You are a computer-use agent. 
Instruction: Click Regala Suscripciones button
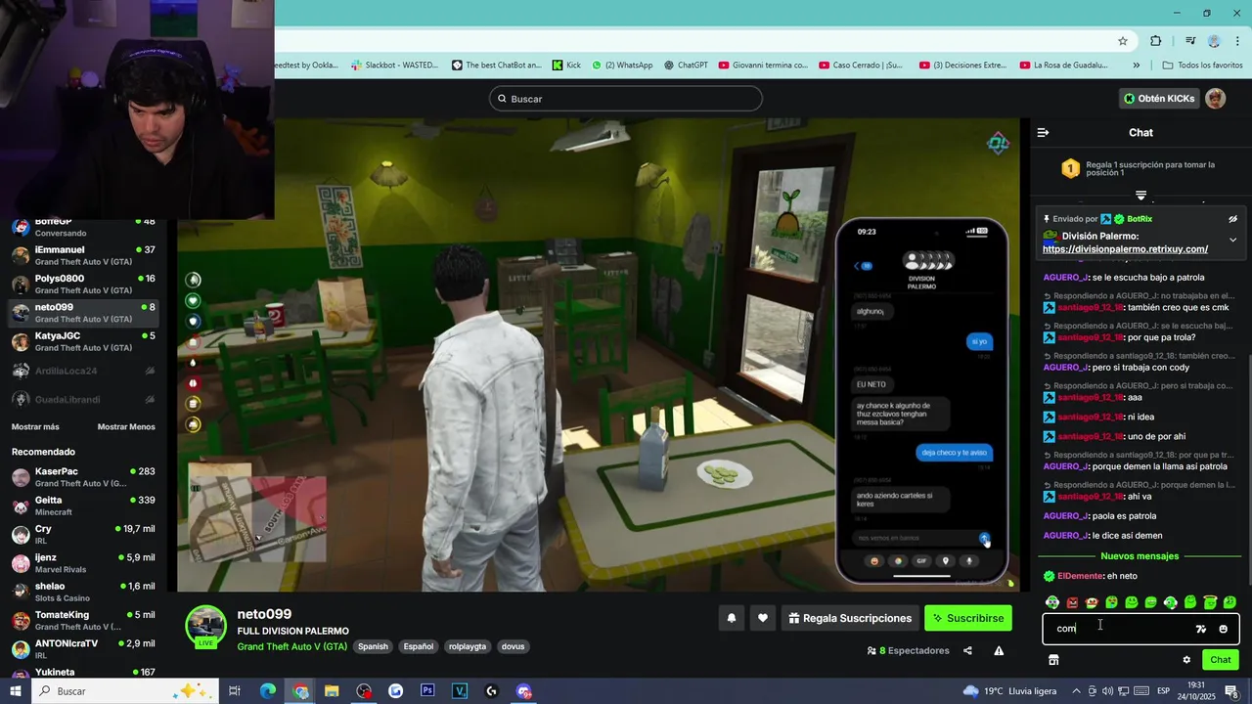(x=851, y=618)
